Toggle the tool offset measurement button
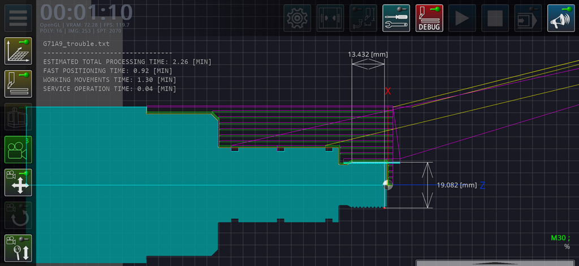The width and height of the screenshot is (579, 266). tap(363, 18)
